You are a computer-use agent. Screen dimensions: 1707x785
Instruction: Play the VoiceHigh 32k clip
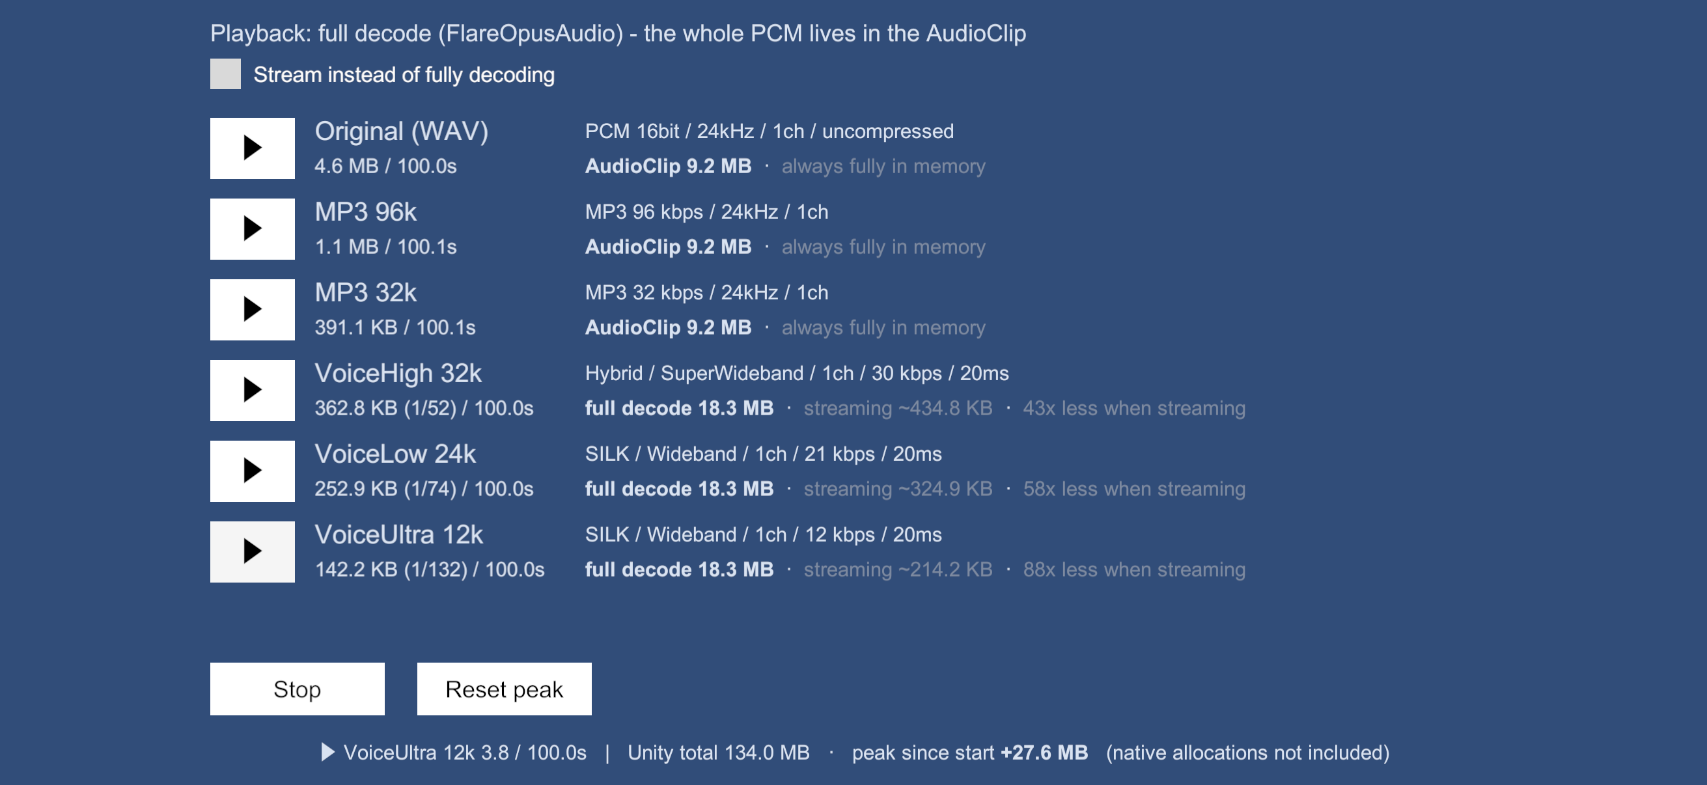[252, 390]
